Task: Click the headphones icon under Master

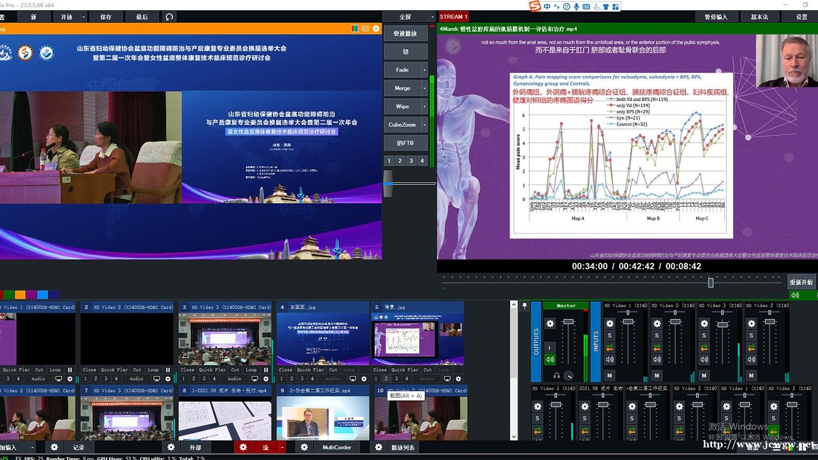Action: 557,376
